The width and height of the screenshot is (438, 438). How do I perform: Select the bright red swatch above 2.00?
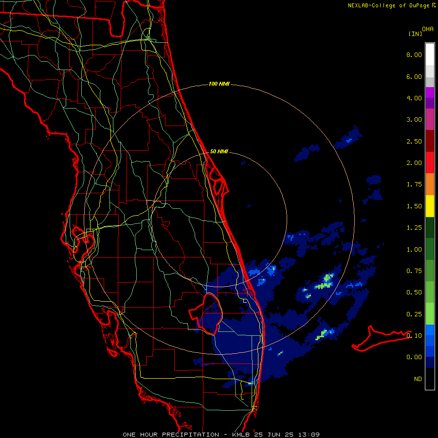430,163
